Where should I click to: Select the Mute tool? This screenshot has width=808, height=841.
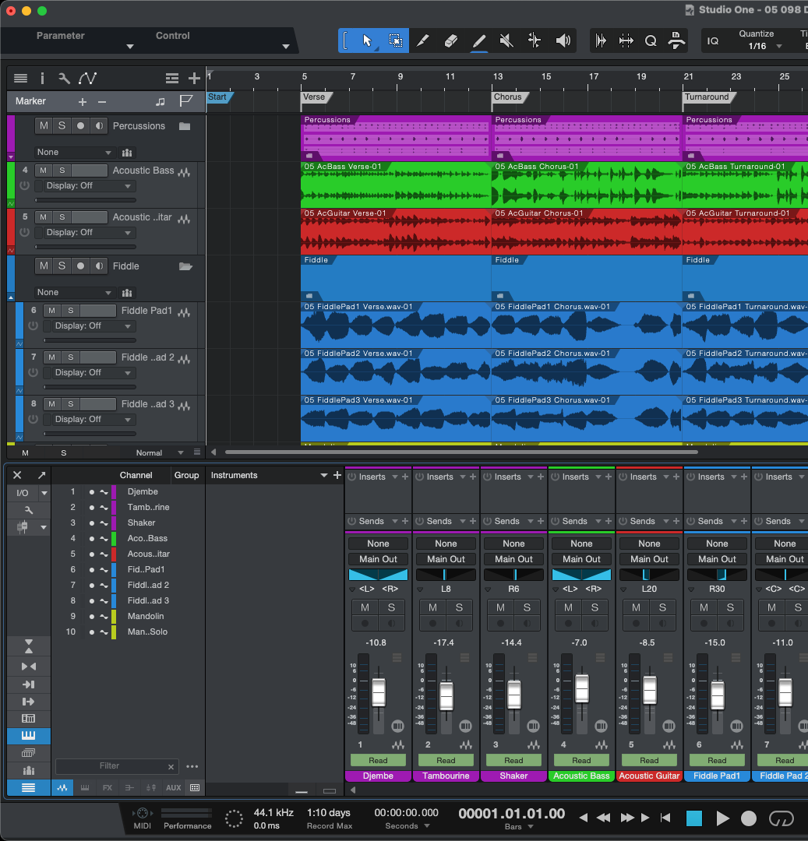[x=506, y=40]
